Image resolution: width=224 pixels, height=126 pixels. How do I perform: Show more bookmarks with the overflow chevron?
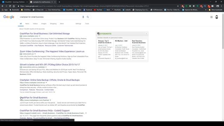206,10
